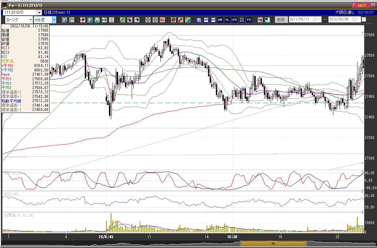Toggle the MAE indicator icon
The width and height of the screenshot is (377, 248).
pyautogui.click(x=220, y=20)
